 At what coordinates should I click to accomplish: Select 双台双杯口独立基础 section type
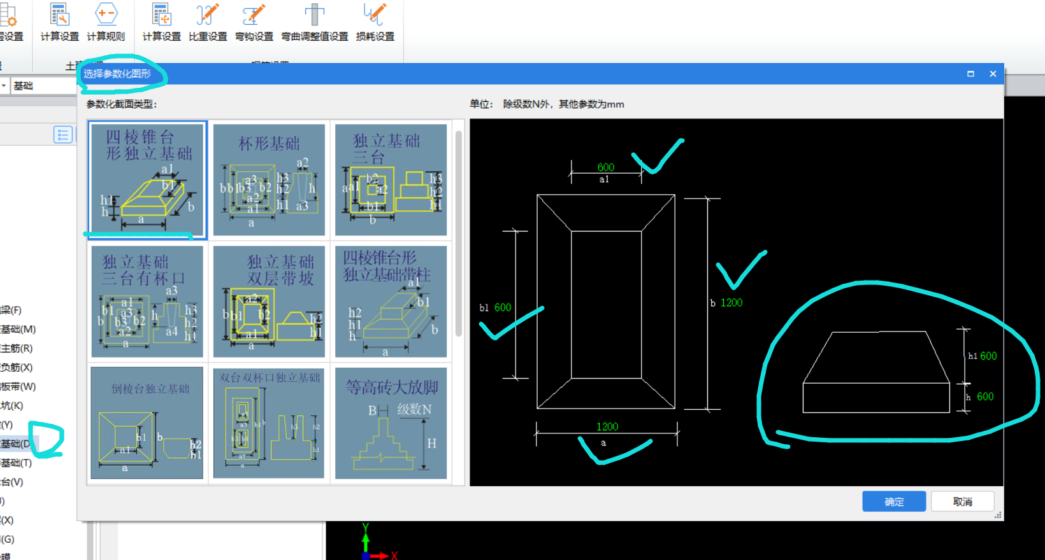(x=269, y=423)
